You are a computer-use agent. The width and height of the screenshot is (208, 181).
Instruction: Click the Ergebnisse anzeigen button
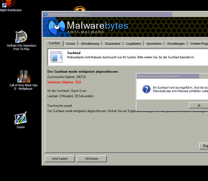coord(204,146)
